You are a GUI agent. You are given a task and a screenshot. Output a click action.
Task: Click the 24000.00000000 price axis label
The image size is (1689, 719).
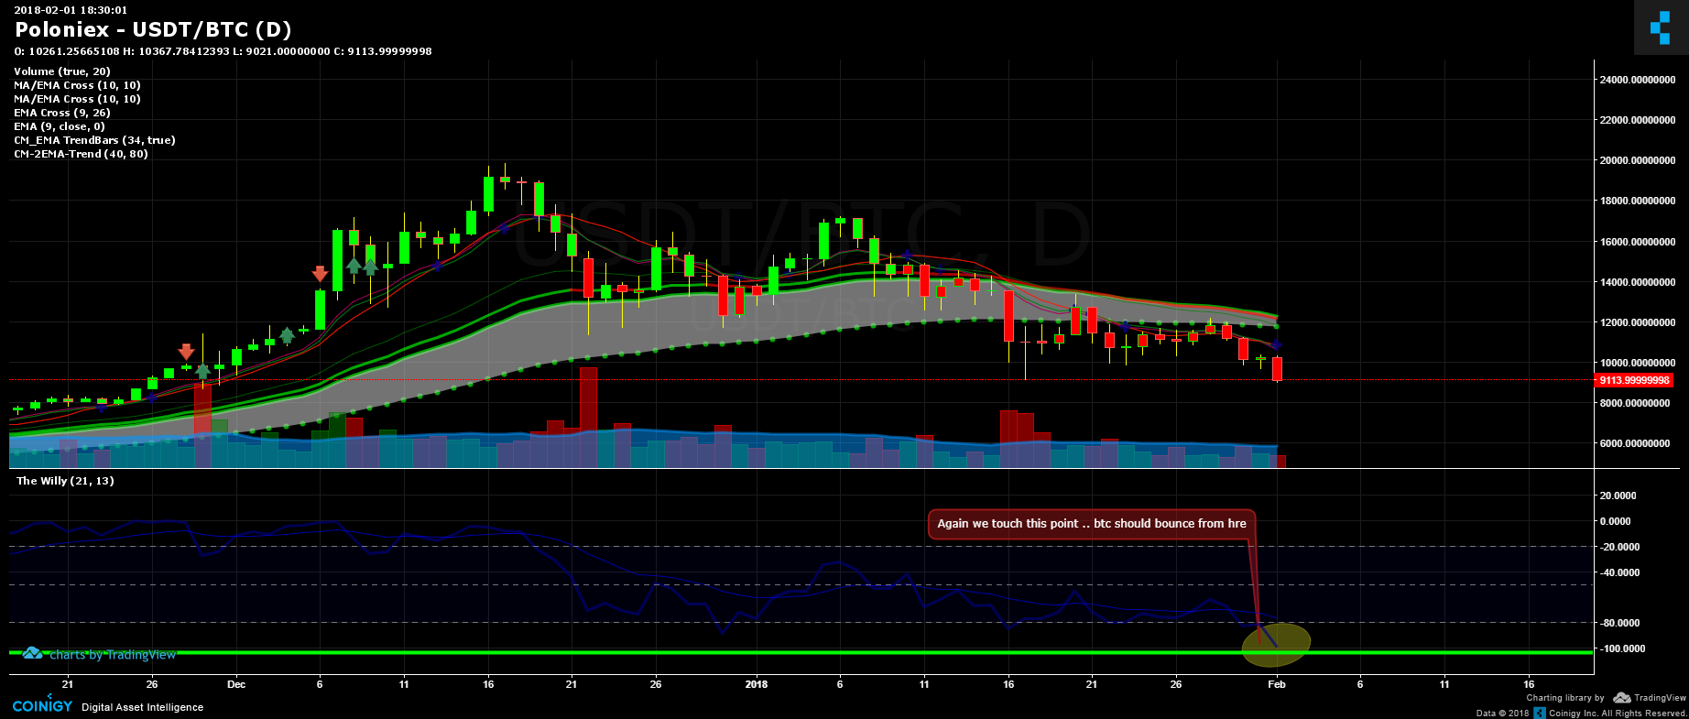click(1638, 80)
